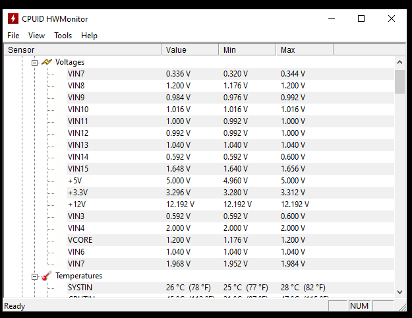Image resolution: width=412 pixels, height=318 pixels.
Task: Select the VIN14 sensor row
Action: click(x=230, y=157)
